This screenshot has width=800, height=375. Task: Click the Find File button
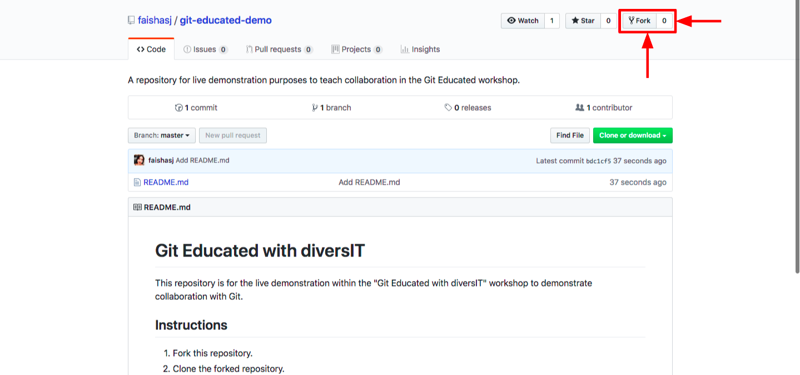(x=570, y=135)
